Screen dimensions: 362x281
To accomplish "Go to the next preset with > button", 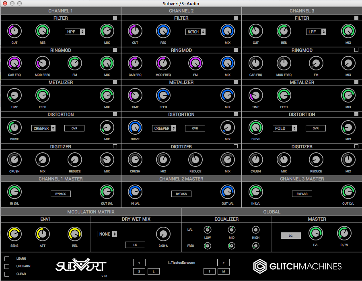I will click(223, 263).
